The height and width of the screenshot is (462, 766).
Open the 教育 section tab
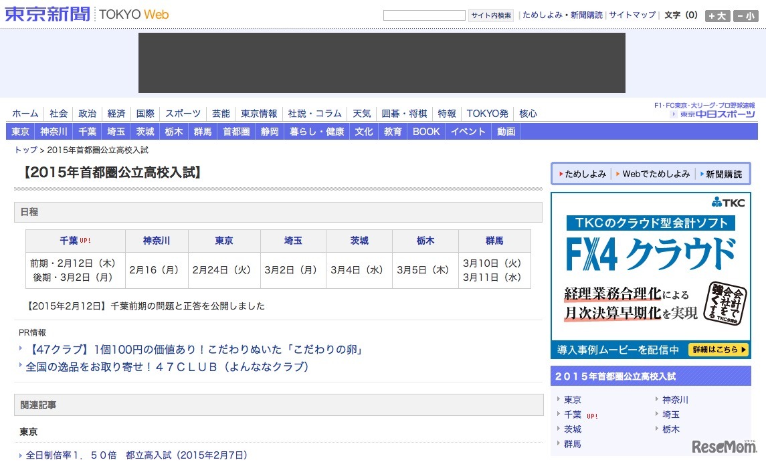coord(392,131)
